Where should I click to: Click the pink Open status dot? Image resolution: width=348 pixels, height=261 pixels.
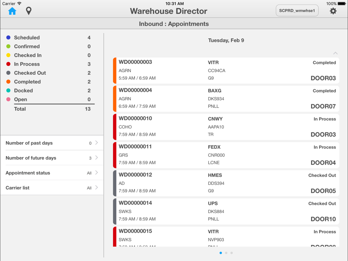(x=8, y=100)
